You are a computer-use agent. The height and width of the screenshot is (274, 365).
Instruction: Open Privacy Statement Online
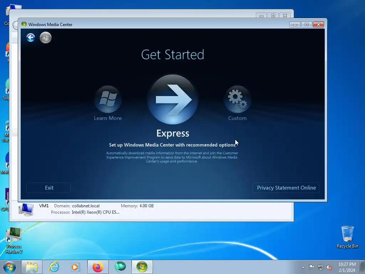286,188
